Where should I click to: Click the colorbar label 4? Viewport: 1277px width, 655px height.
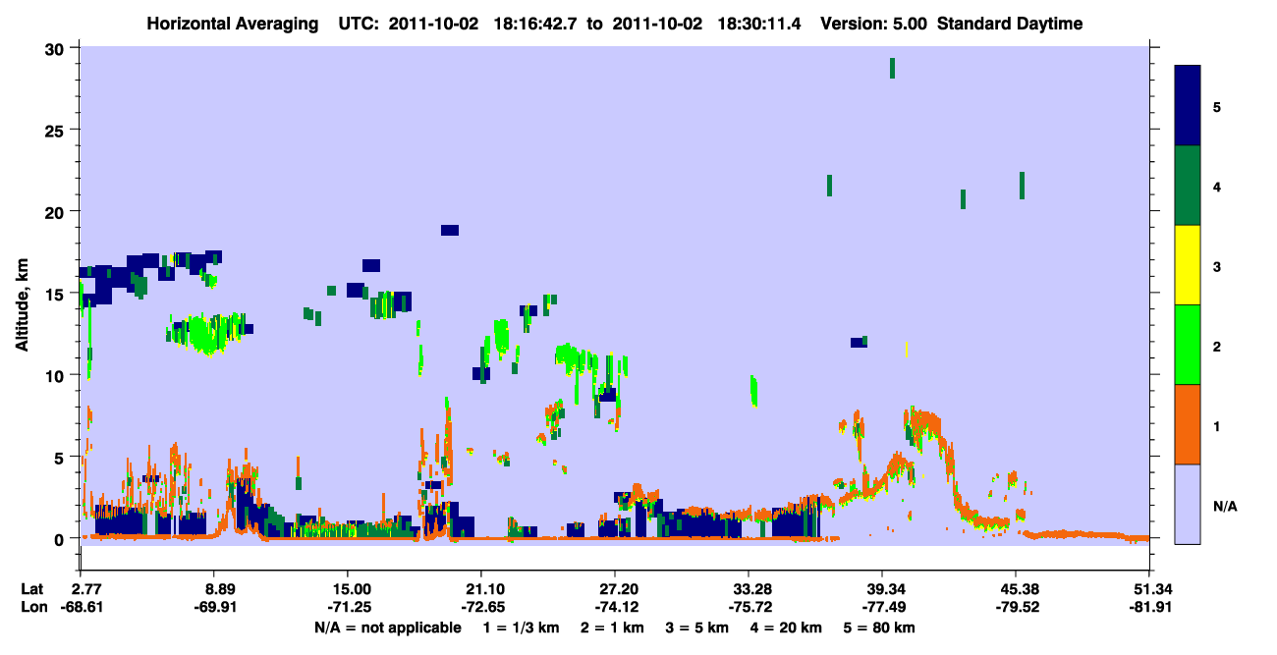click(1217, 187)
